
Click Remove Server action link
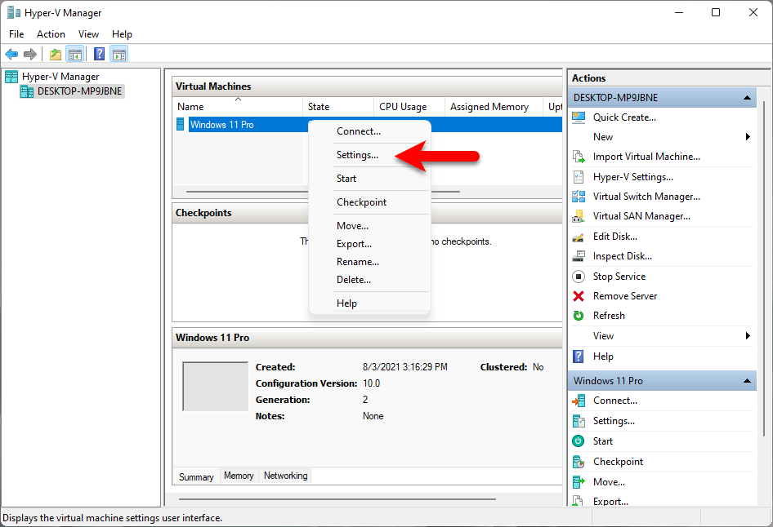click(624, 296)
